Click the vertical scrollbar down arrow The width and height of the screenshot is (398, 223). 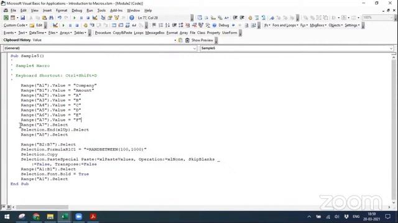tap(394, 203)
